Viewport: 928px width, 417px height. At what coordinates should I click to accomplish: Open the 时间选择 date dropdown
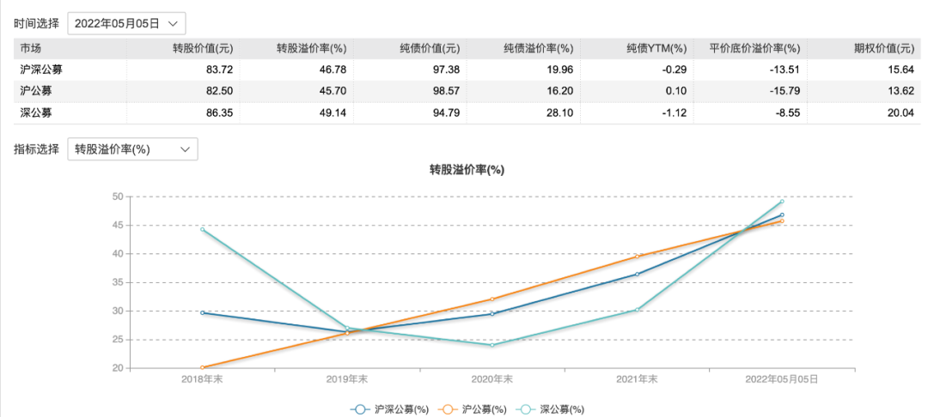(125, 24)
